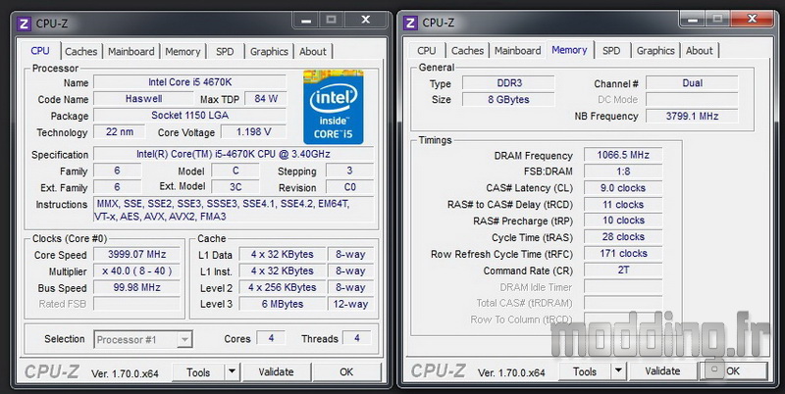Click the CAS# Latency value '9.0 clocks'
The image size is (785, 394).
[623, 188]
